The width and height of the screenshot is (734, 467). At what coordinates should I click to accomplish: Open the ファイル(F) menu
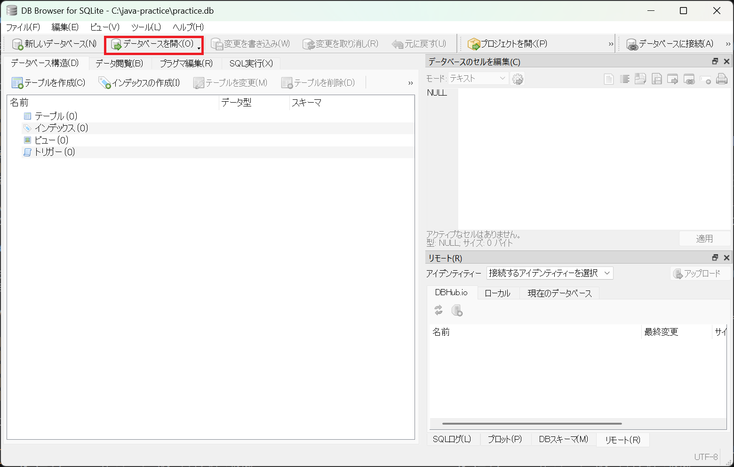[23, 27]
